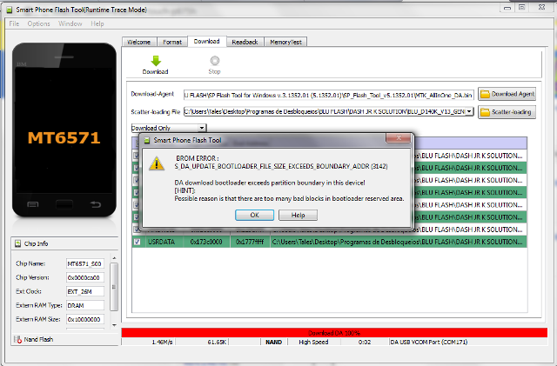
Task: Toggle the USRDATA partition checkbox
Action: tap(137, 242)
